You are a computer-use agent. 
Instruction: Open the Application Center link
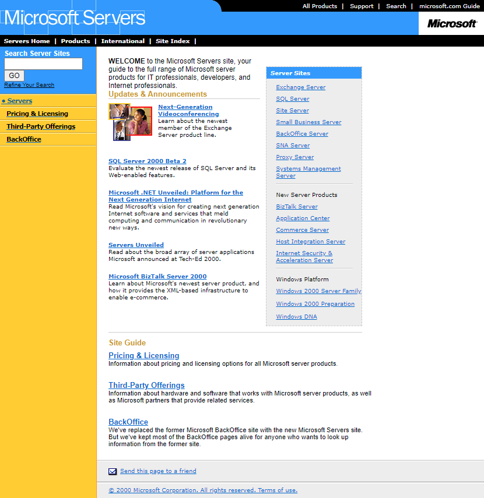303,218
